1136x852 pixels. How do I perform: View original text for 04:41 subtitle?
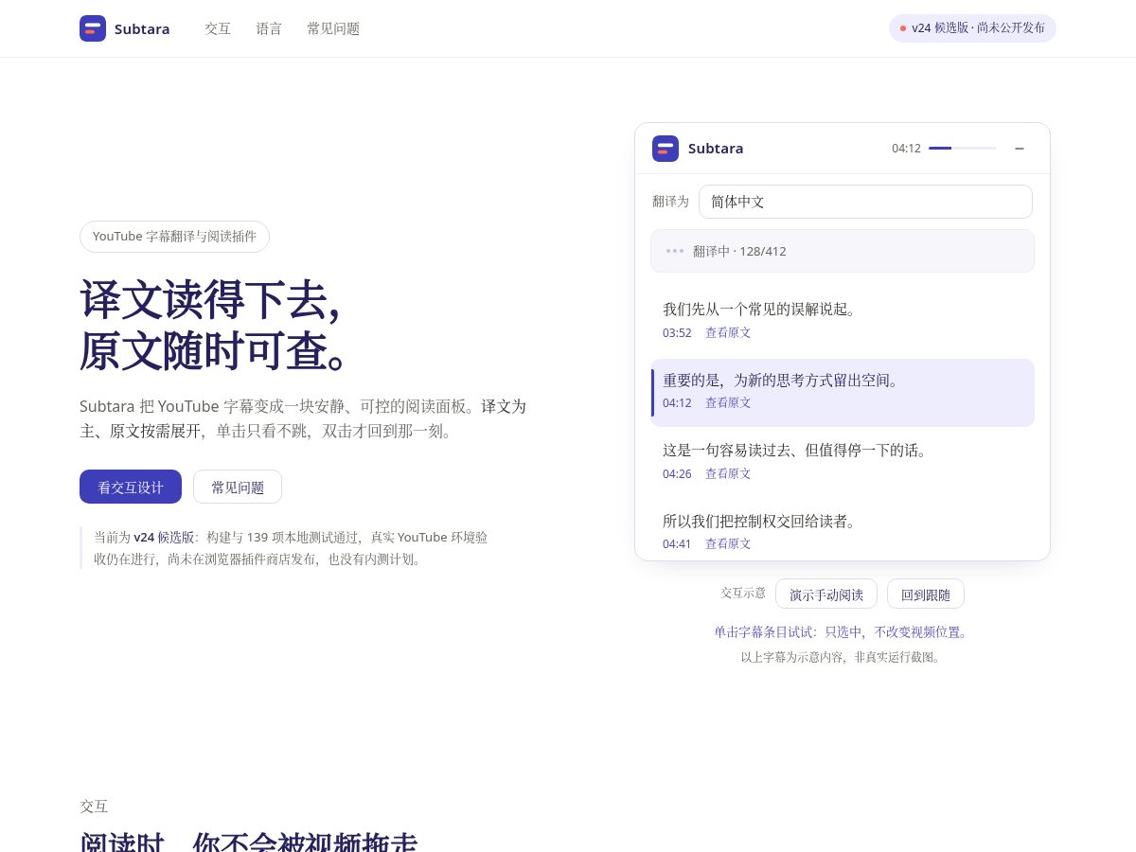point(728,543)
